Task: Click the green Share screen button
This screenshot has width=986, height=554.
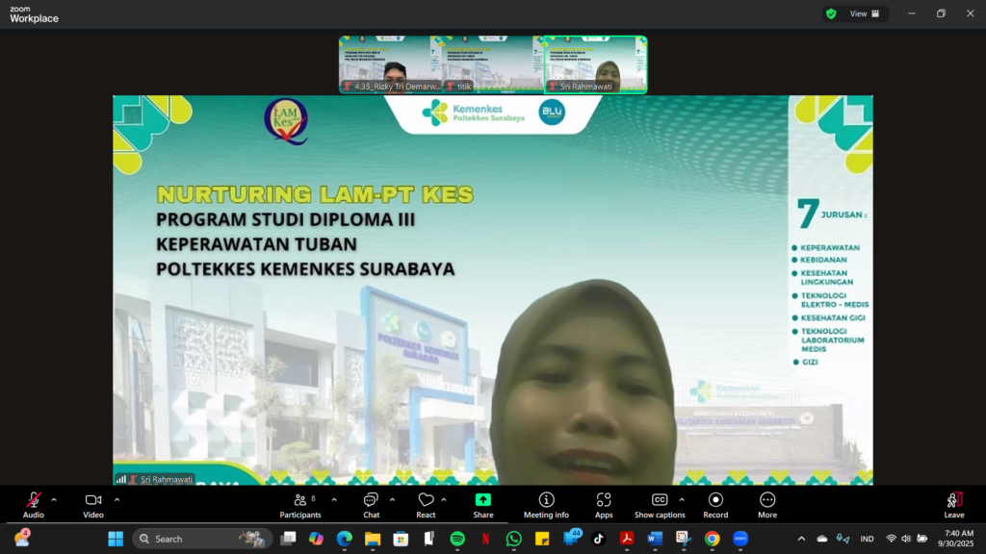Action: (x=483, y=505)
